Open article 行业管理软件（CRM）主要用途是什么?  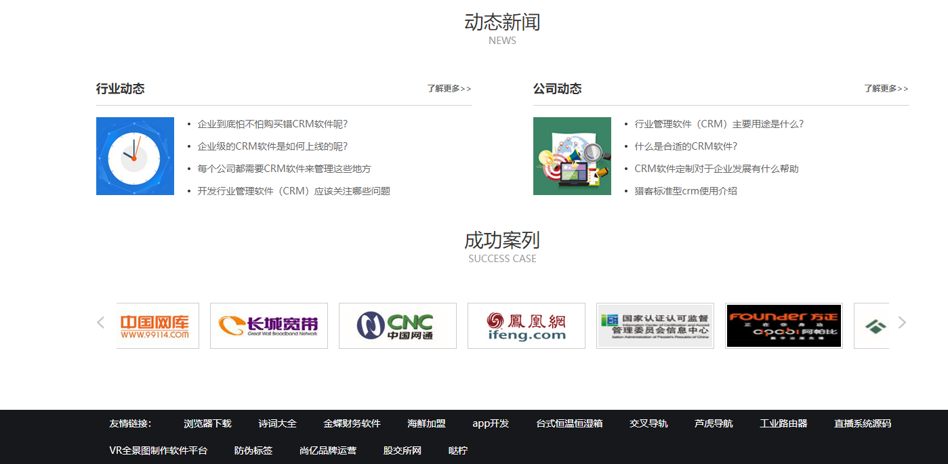pos(719,124)
